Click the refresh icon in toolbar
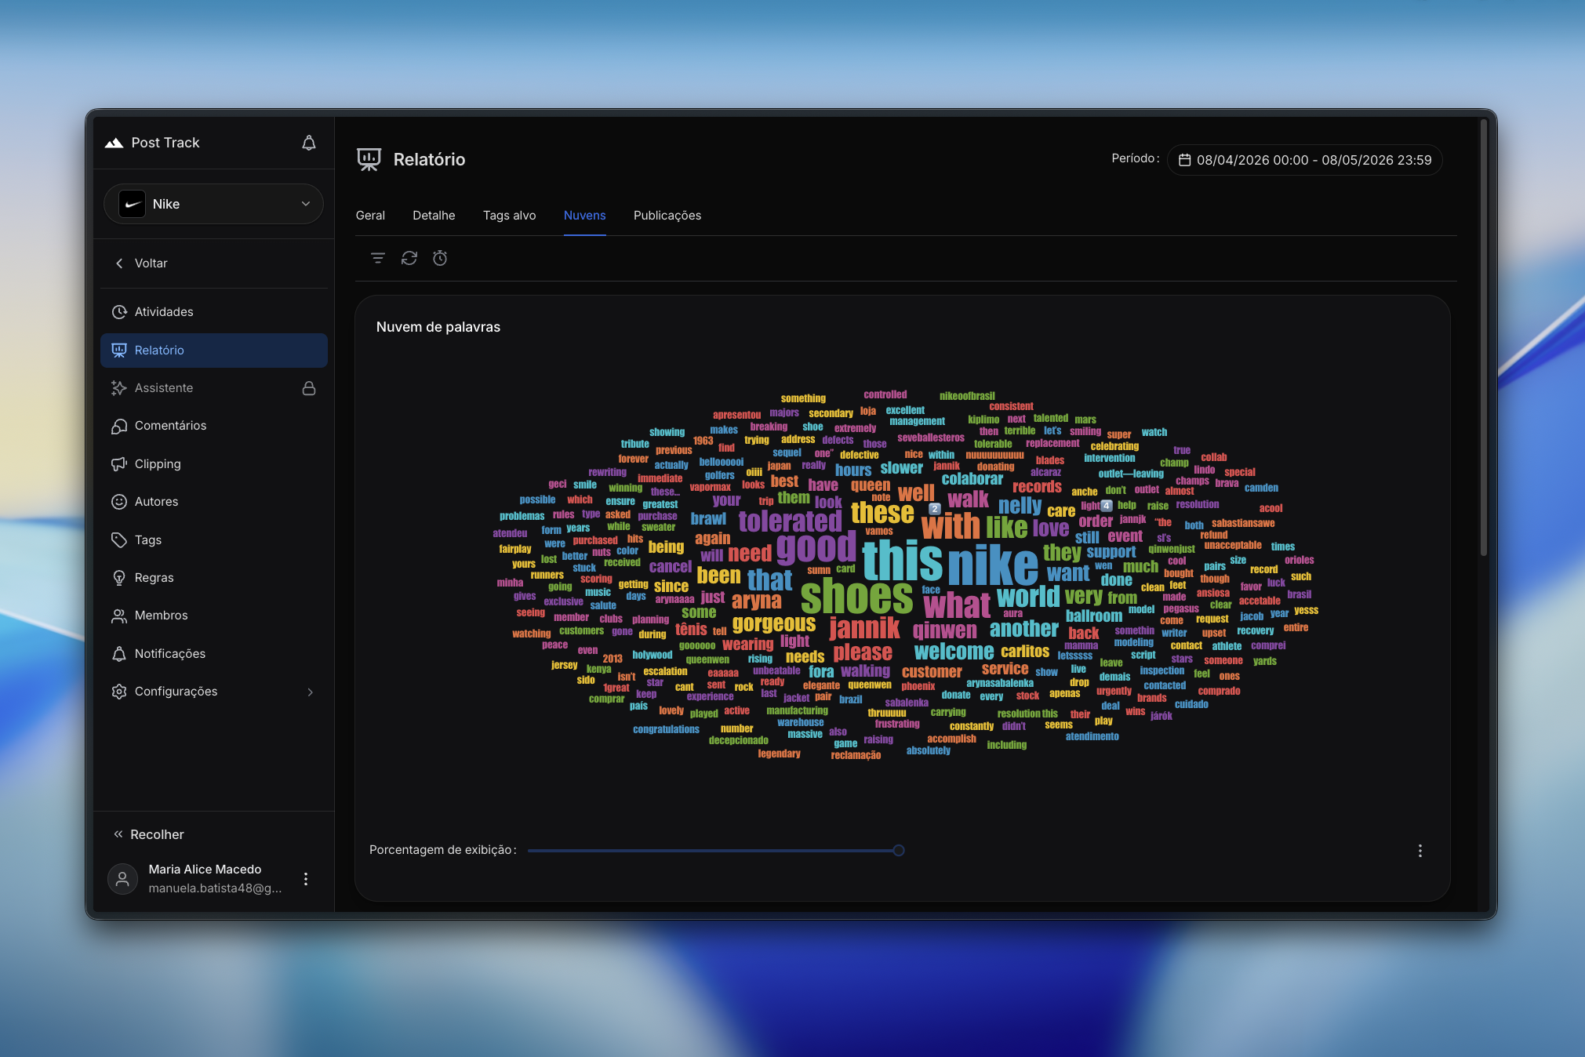 tap(409, 258)
